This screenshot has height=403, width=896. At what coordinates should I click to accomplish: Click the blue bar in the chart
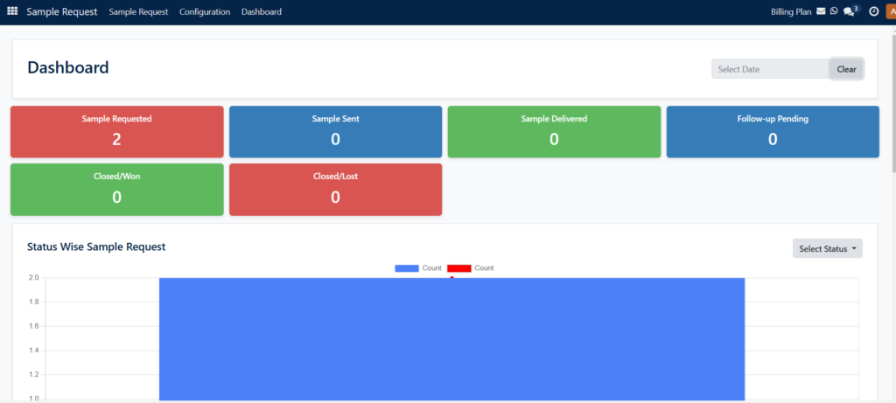[x=451, y=339]
